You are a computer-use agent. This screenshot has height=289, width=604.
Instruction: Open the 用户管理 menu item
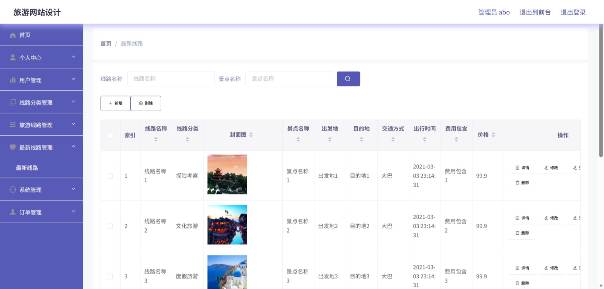click(x=41, y=80)
